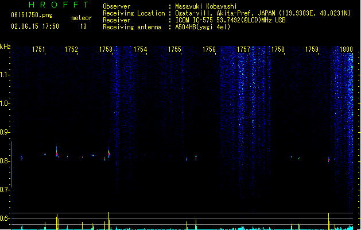Click the 1754 time marker
The width and height of the screenshot is (361, 230).
tap(140, 49)
